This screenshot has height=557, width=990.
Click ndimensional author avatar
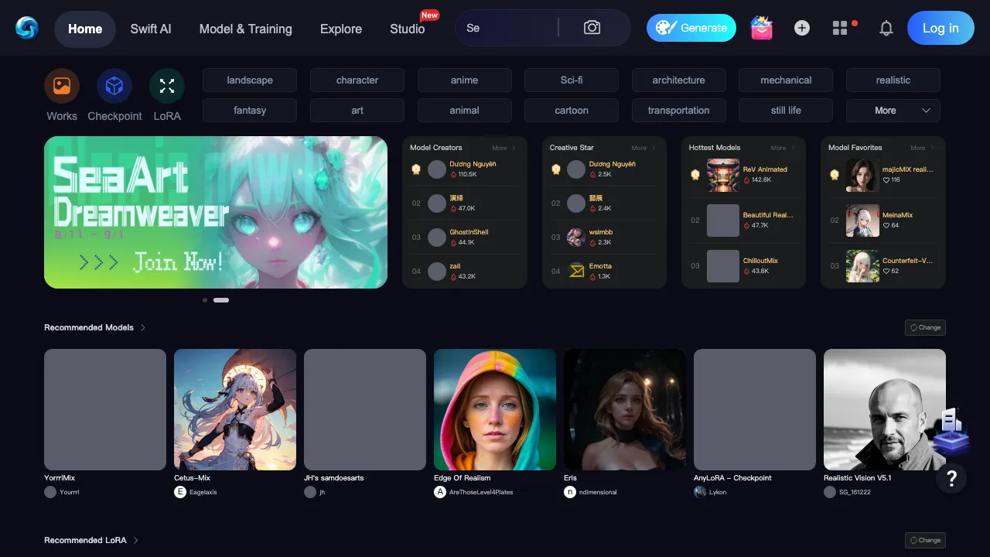(570, 492)
